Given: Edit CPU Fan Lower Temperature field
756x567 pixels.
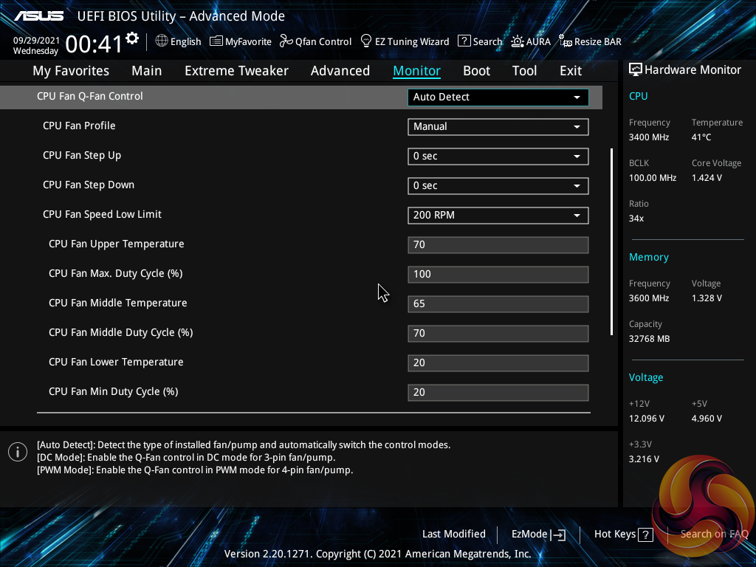Looking at the screenshot, I should [498, 363].
